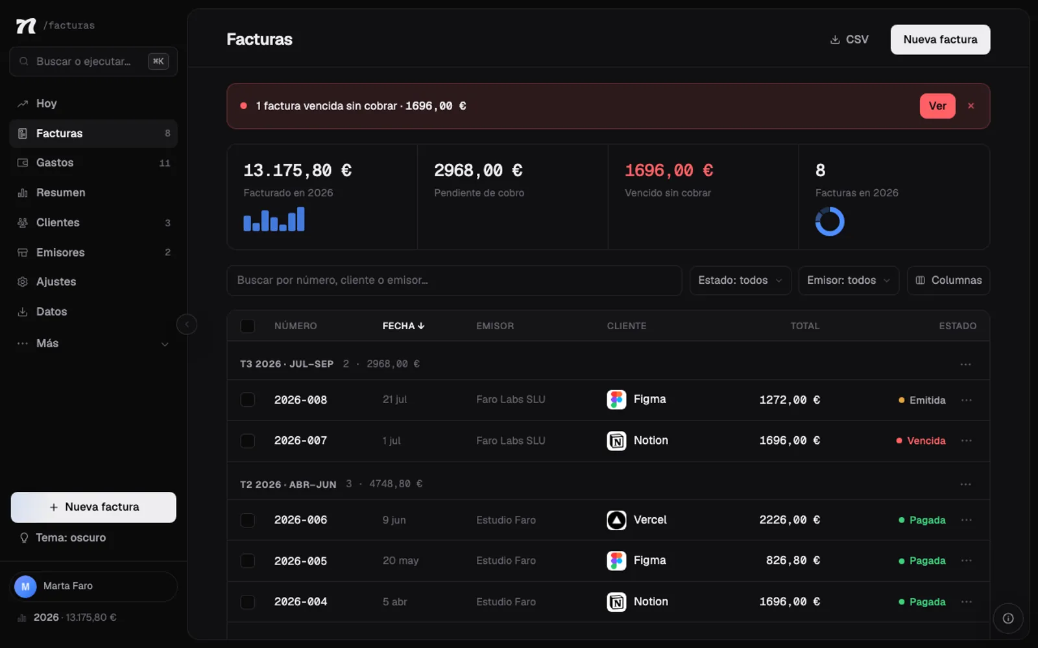Screen dimensions: 1038x648
Task: Open row actions for invoice 2026-006
Action: [x=967, y=520]
